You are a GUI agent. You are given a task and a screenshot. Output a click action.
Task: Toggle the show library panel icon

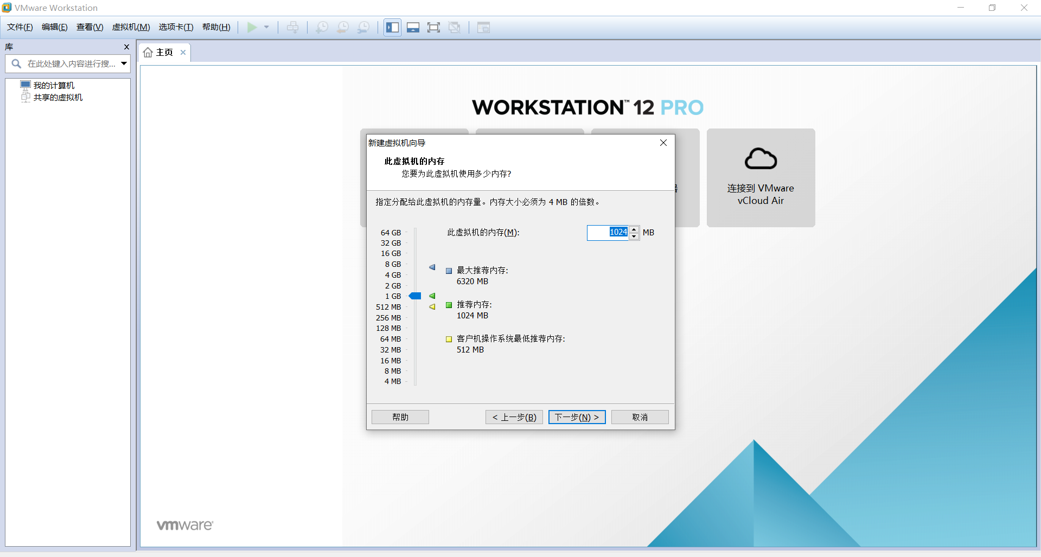pos(393,28)
